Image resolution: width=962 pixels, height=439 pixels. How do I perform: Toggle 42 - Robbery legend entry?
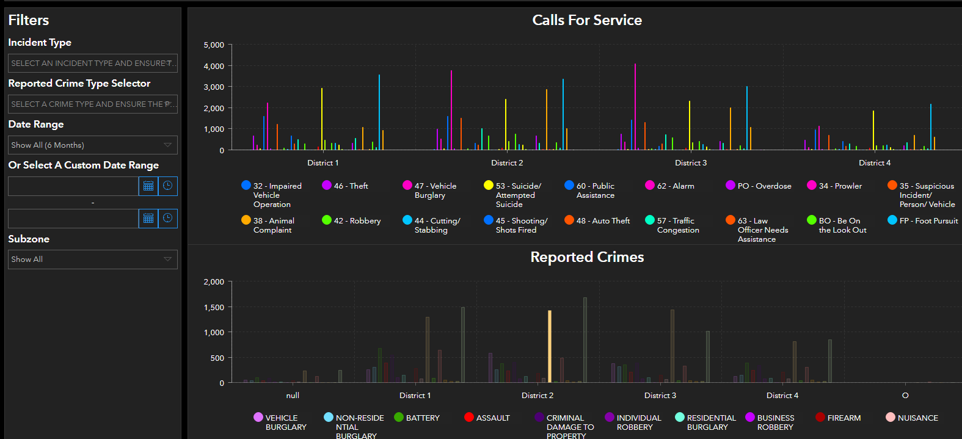pyautogui.click(x=351, y=220)
